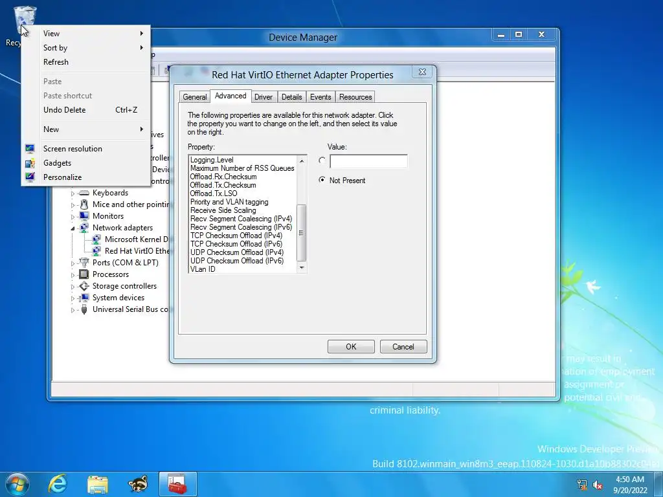The height and width of the screenshot is (497, 663).
Task: Click the Mice device icon
Action: click(x=84, y=204)
